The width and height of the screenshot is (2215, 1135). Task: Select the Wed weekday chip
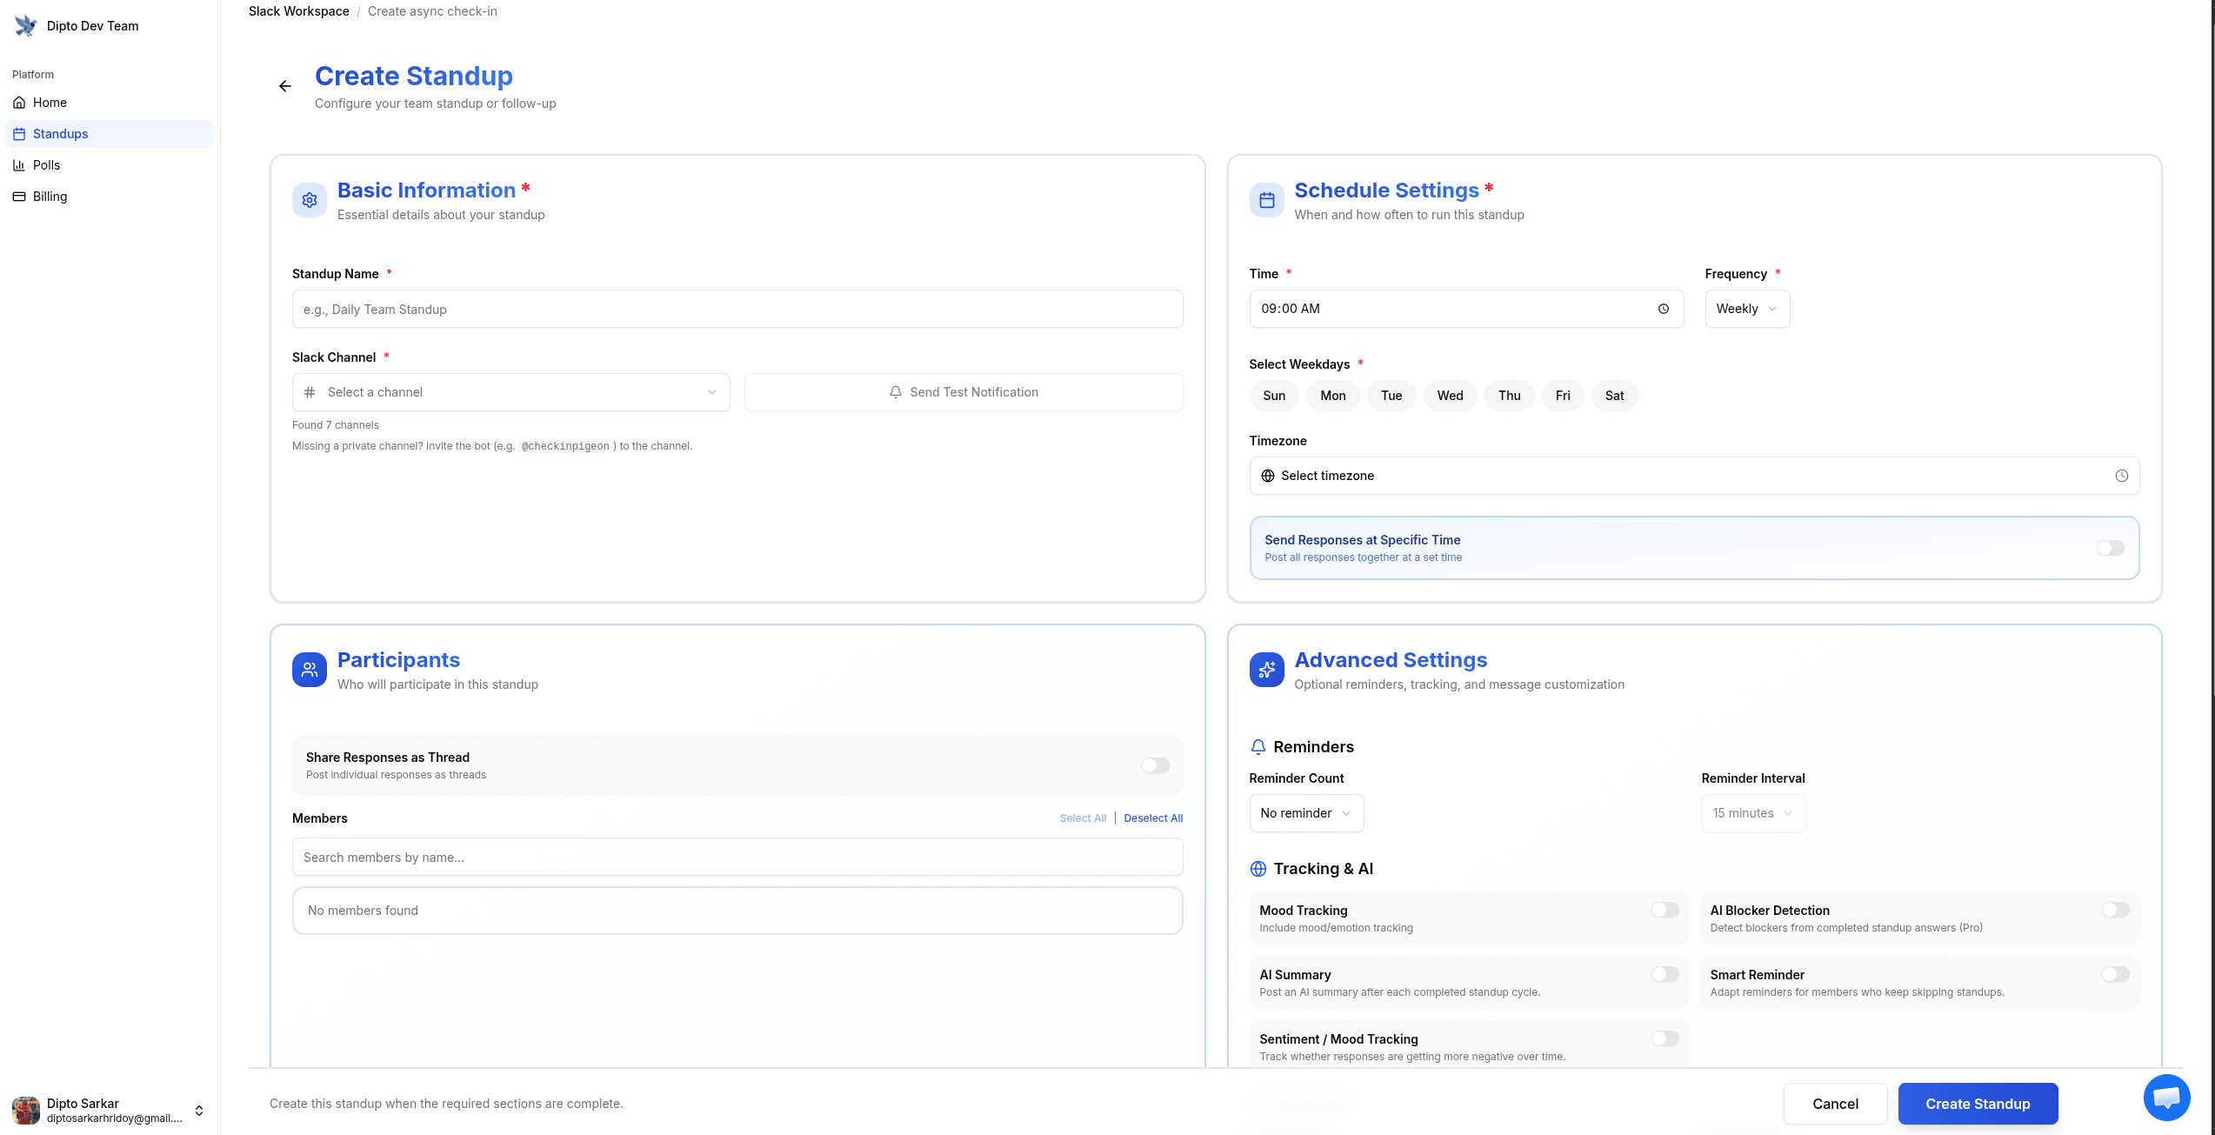(x=1450, y=396)
